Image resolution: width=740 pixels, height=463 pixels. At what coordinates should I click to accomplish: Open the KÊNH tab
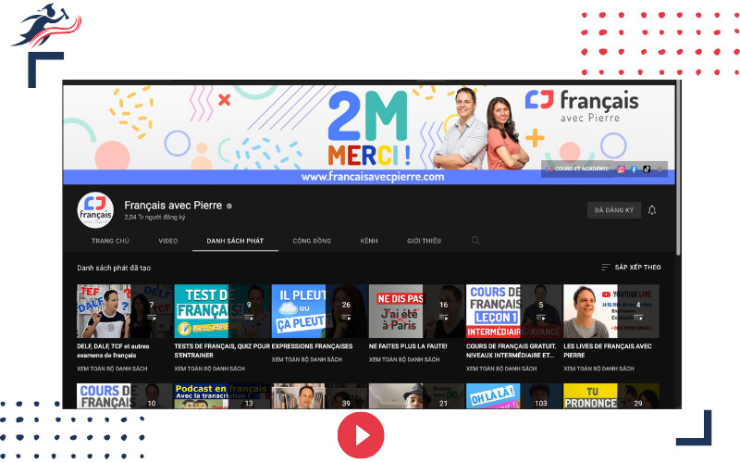point(369,241)
